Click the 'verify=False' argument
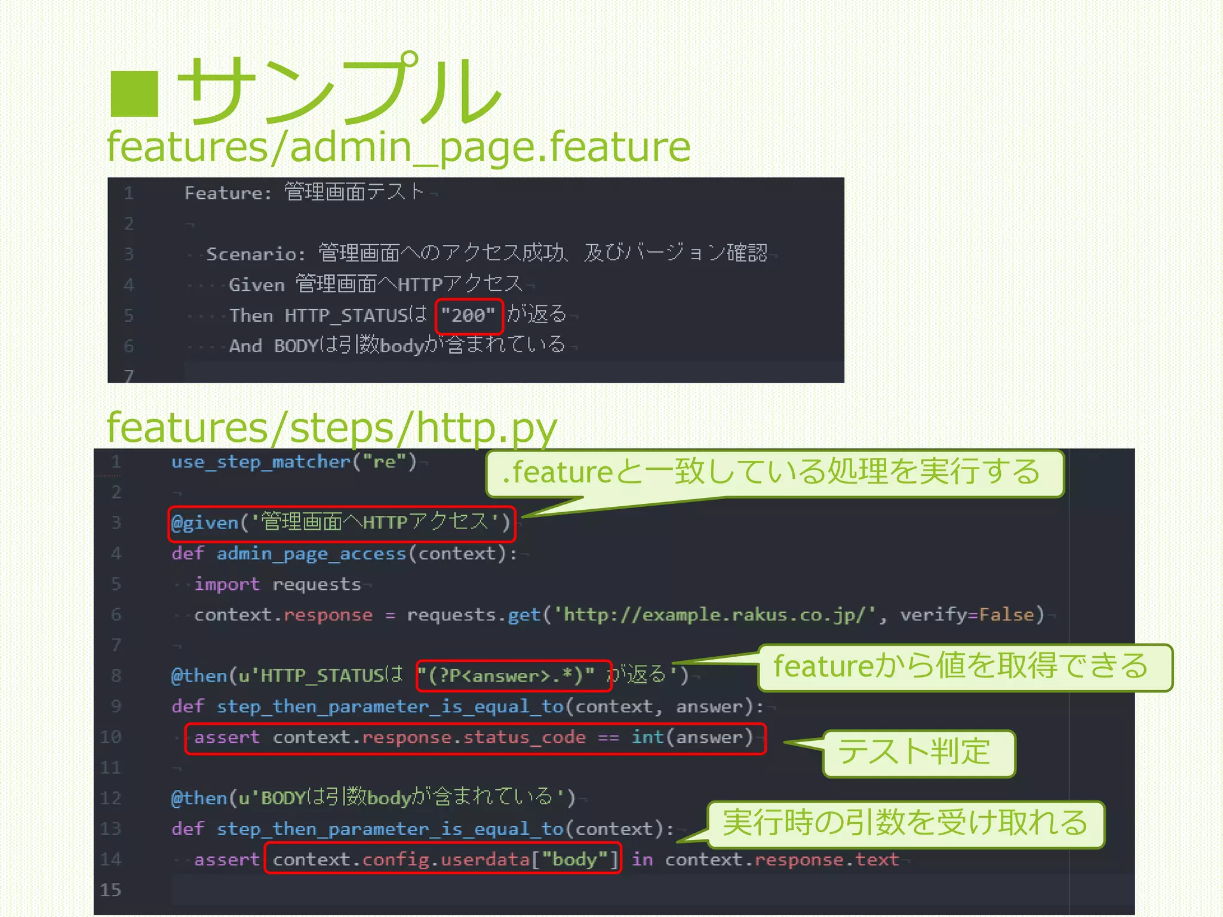1223x917 pixels. [967, 614]
